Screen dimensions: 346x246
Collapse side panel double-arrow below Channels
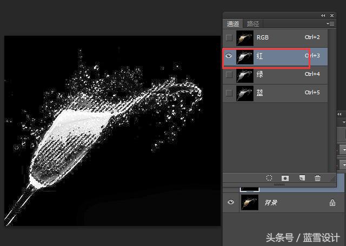coord(340,114)
